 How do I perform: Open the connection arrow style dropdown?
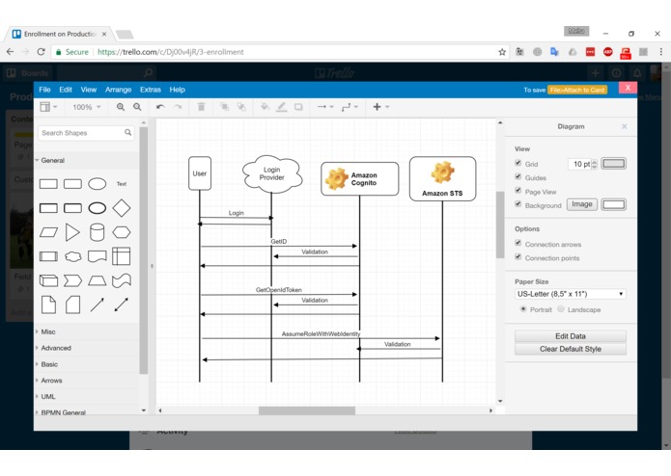(325, 107)
